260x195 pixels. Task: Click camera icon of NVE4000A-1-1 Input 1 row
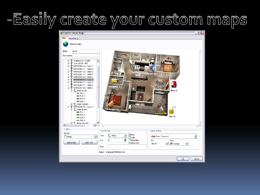[71, 66]
